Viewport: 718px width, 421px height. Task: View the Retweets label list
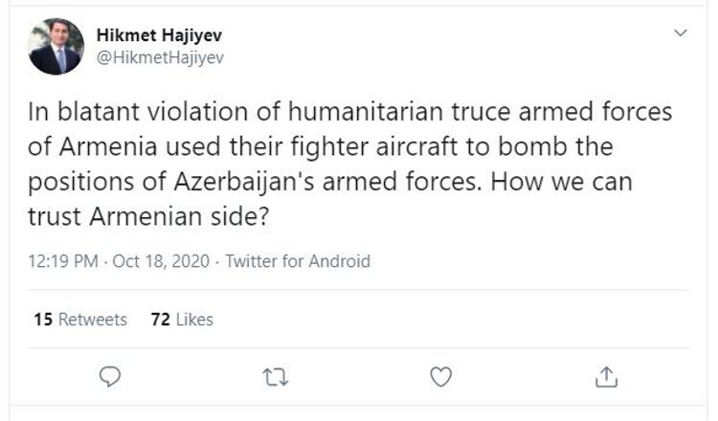click(x=93, y=320)
